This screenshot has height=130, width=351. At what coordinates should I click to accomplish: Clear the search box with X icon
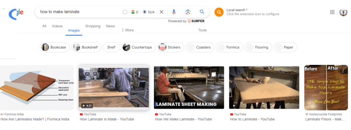[161, 12]
